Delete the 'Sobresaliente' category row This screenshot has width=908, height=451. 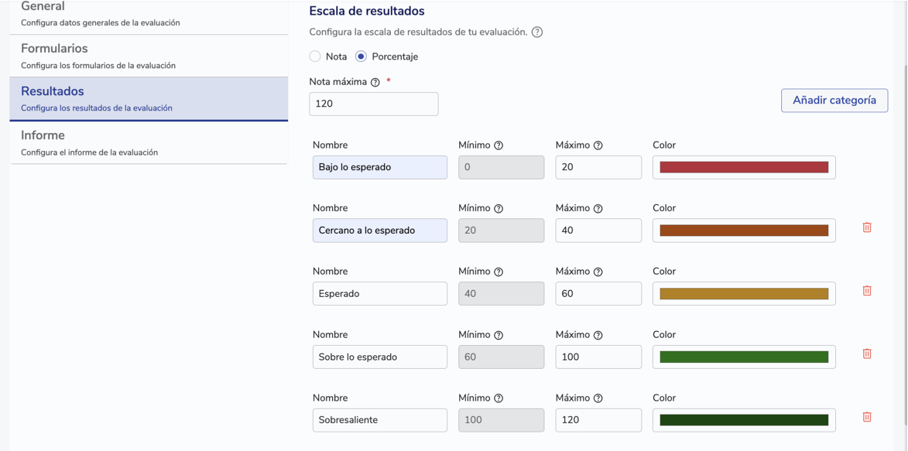coord(867,417)
